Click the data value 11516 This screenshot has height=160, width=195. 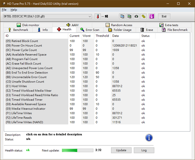[x=116, y=122]
